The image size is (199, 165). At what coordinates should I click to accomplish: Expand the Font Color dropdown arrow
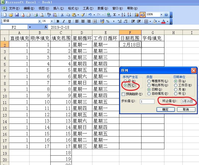pos(167,21)
